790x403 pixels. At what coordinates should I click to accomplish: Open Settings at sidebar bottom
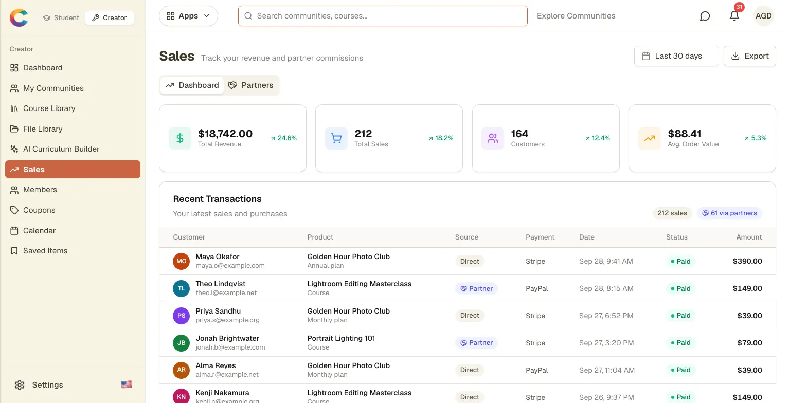(39, 385)
